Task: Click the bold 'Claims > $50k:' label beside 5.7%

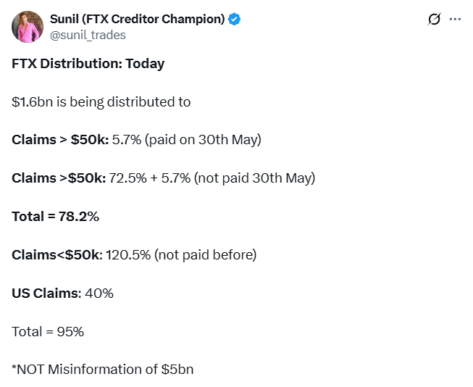Action: pyautogui.click(x=60, y=140)
